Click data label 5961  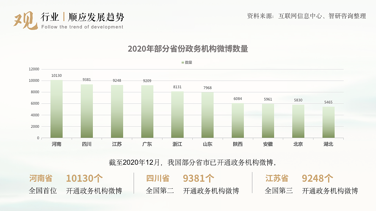(268, 99)
